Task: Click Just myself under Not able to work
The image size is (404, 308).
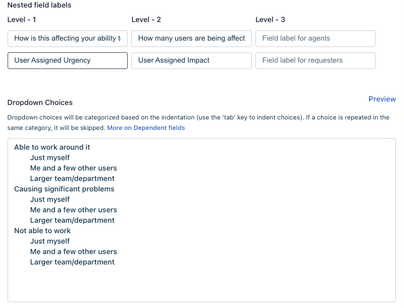Action: pyautogui.click(x=50, y=241)
